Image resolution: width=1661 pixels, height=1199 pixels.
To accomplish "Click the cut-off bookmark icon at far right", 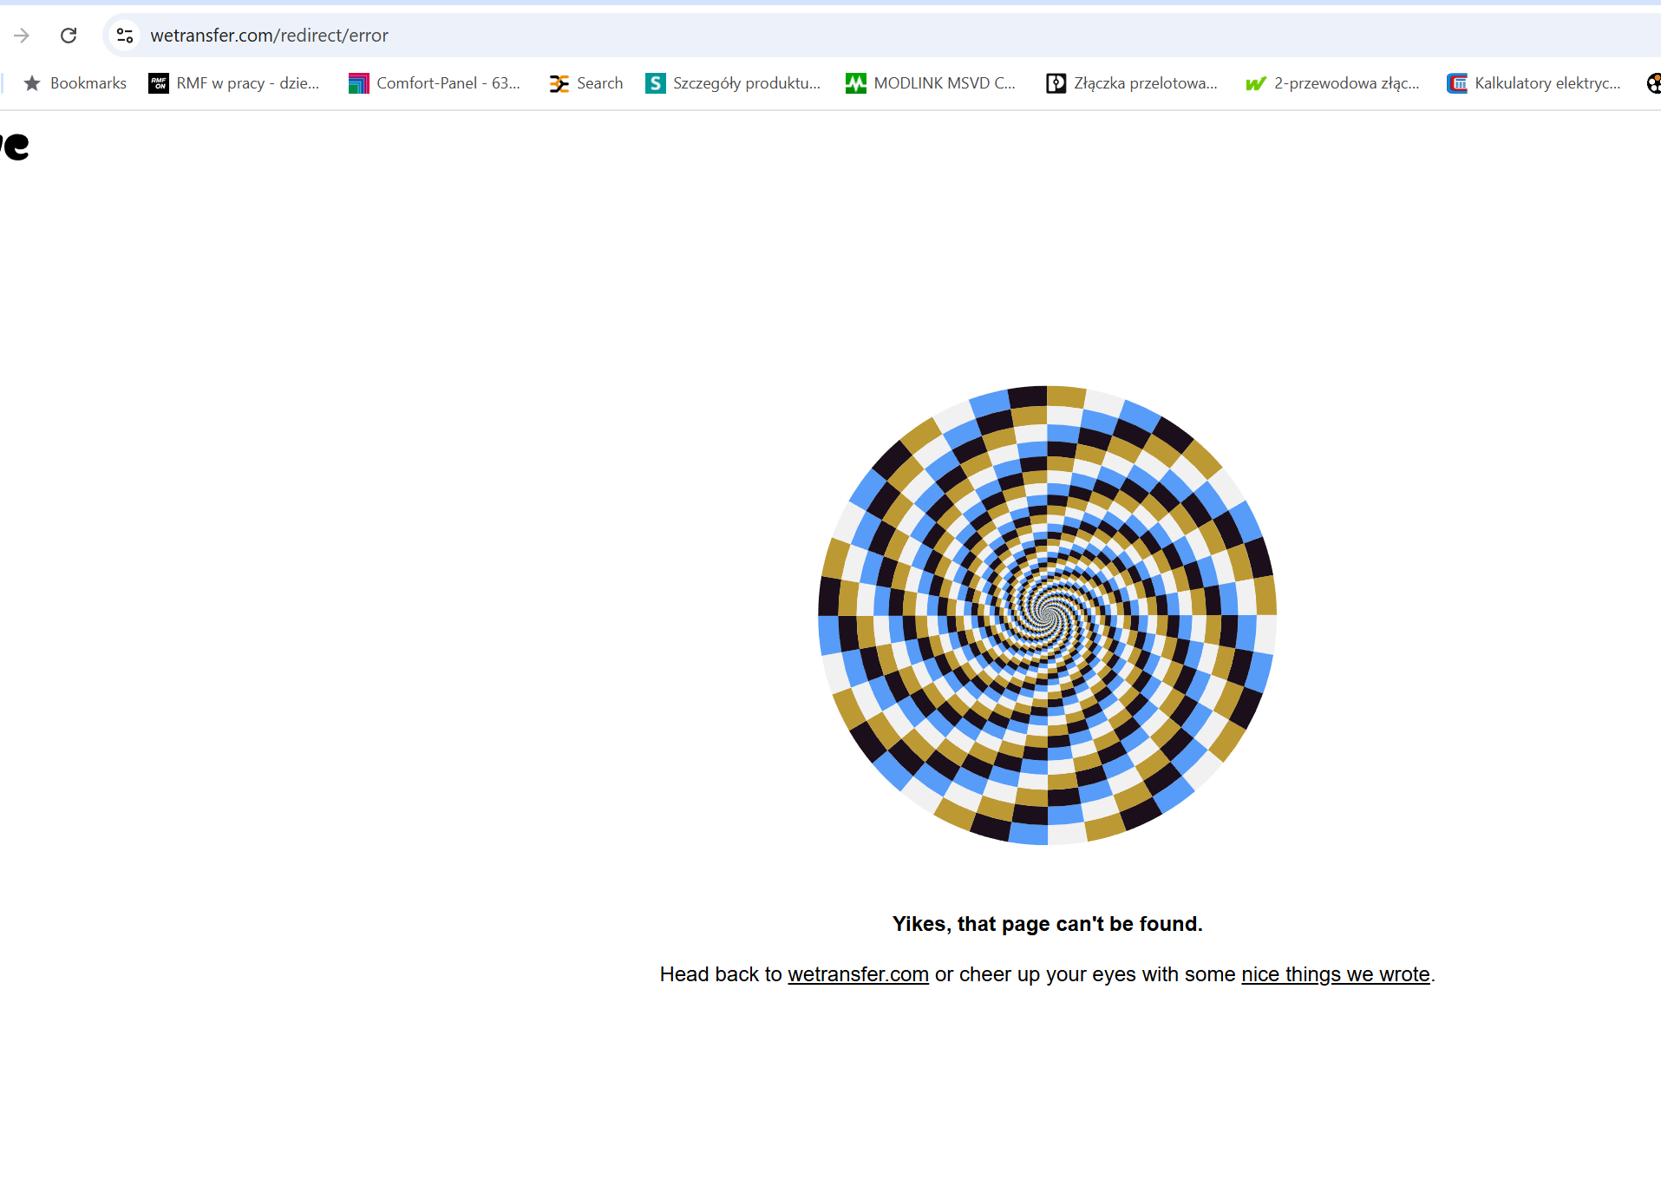I will tap(1653, 83).
